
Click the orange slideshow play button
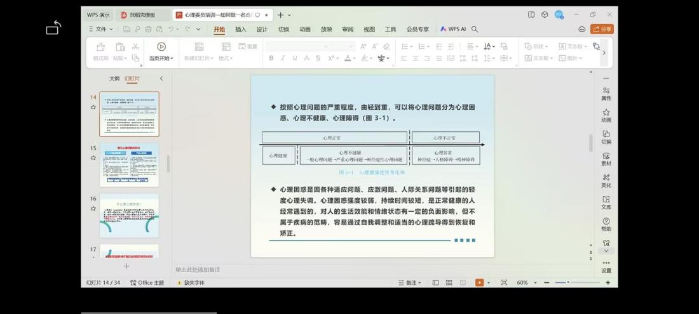[480, 282]
